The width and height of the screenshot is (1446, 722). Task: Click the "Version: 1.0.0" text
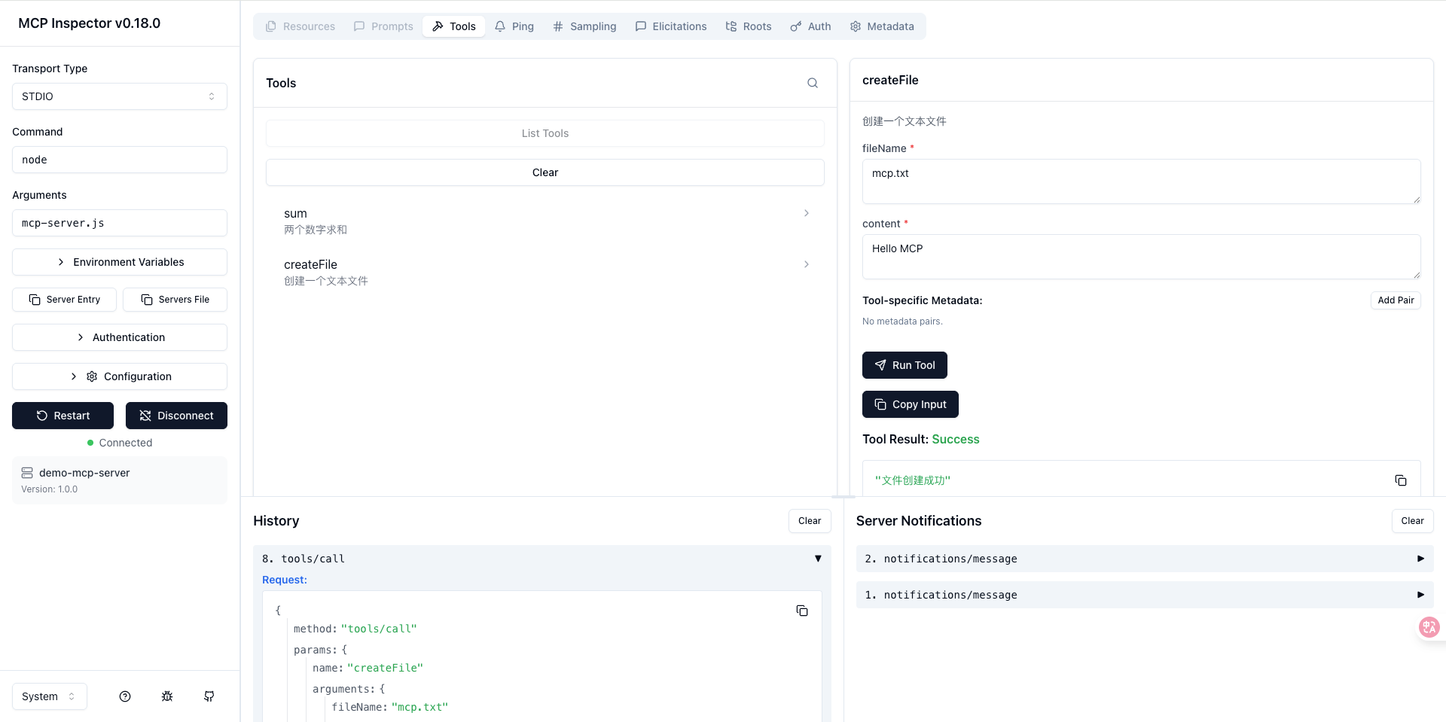click(49, 489)
